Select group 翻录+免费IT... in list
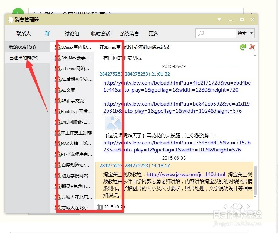 (74, 186)
